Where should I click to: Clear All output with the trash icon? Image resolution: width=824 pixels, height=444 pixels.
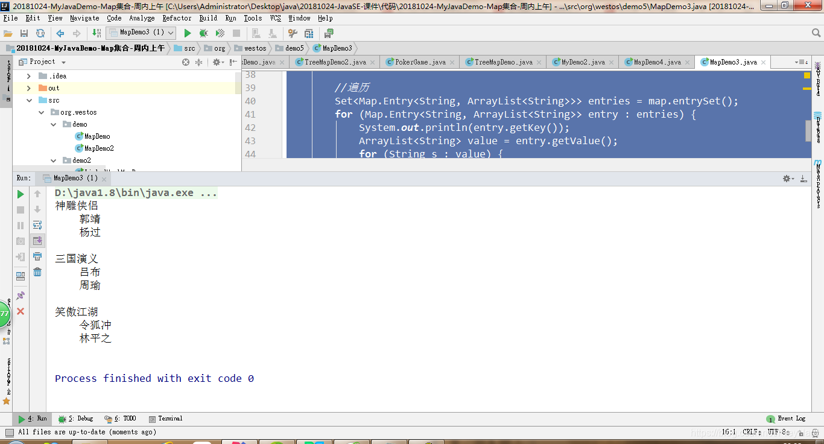[x=37, y=272]
